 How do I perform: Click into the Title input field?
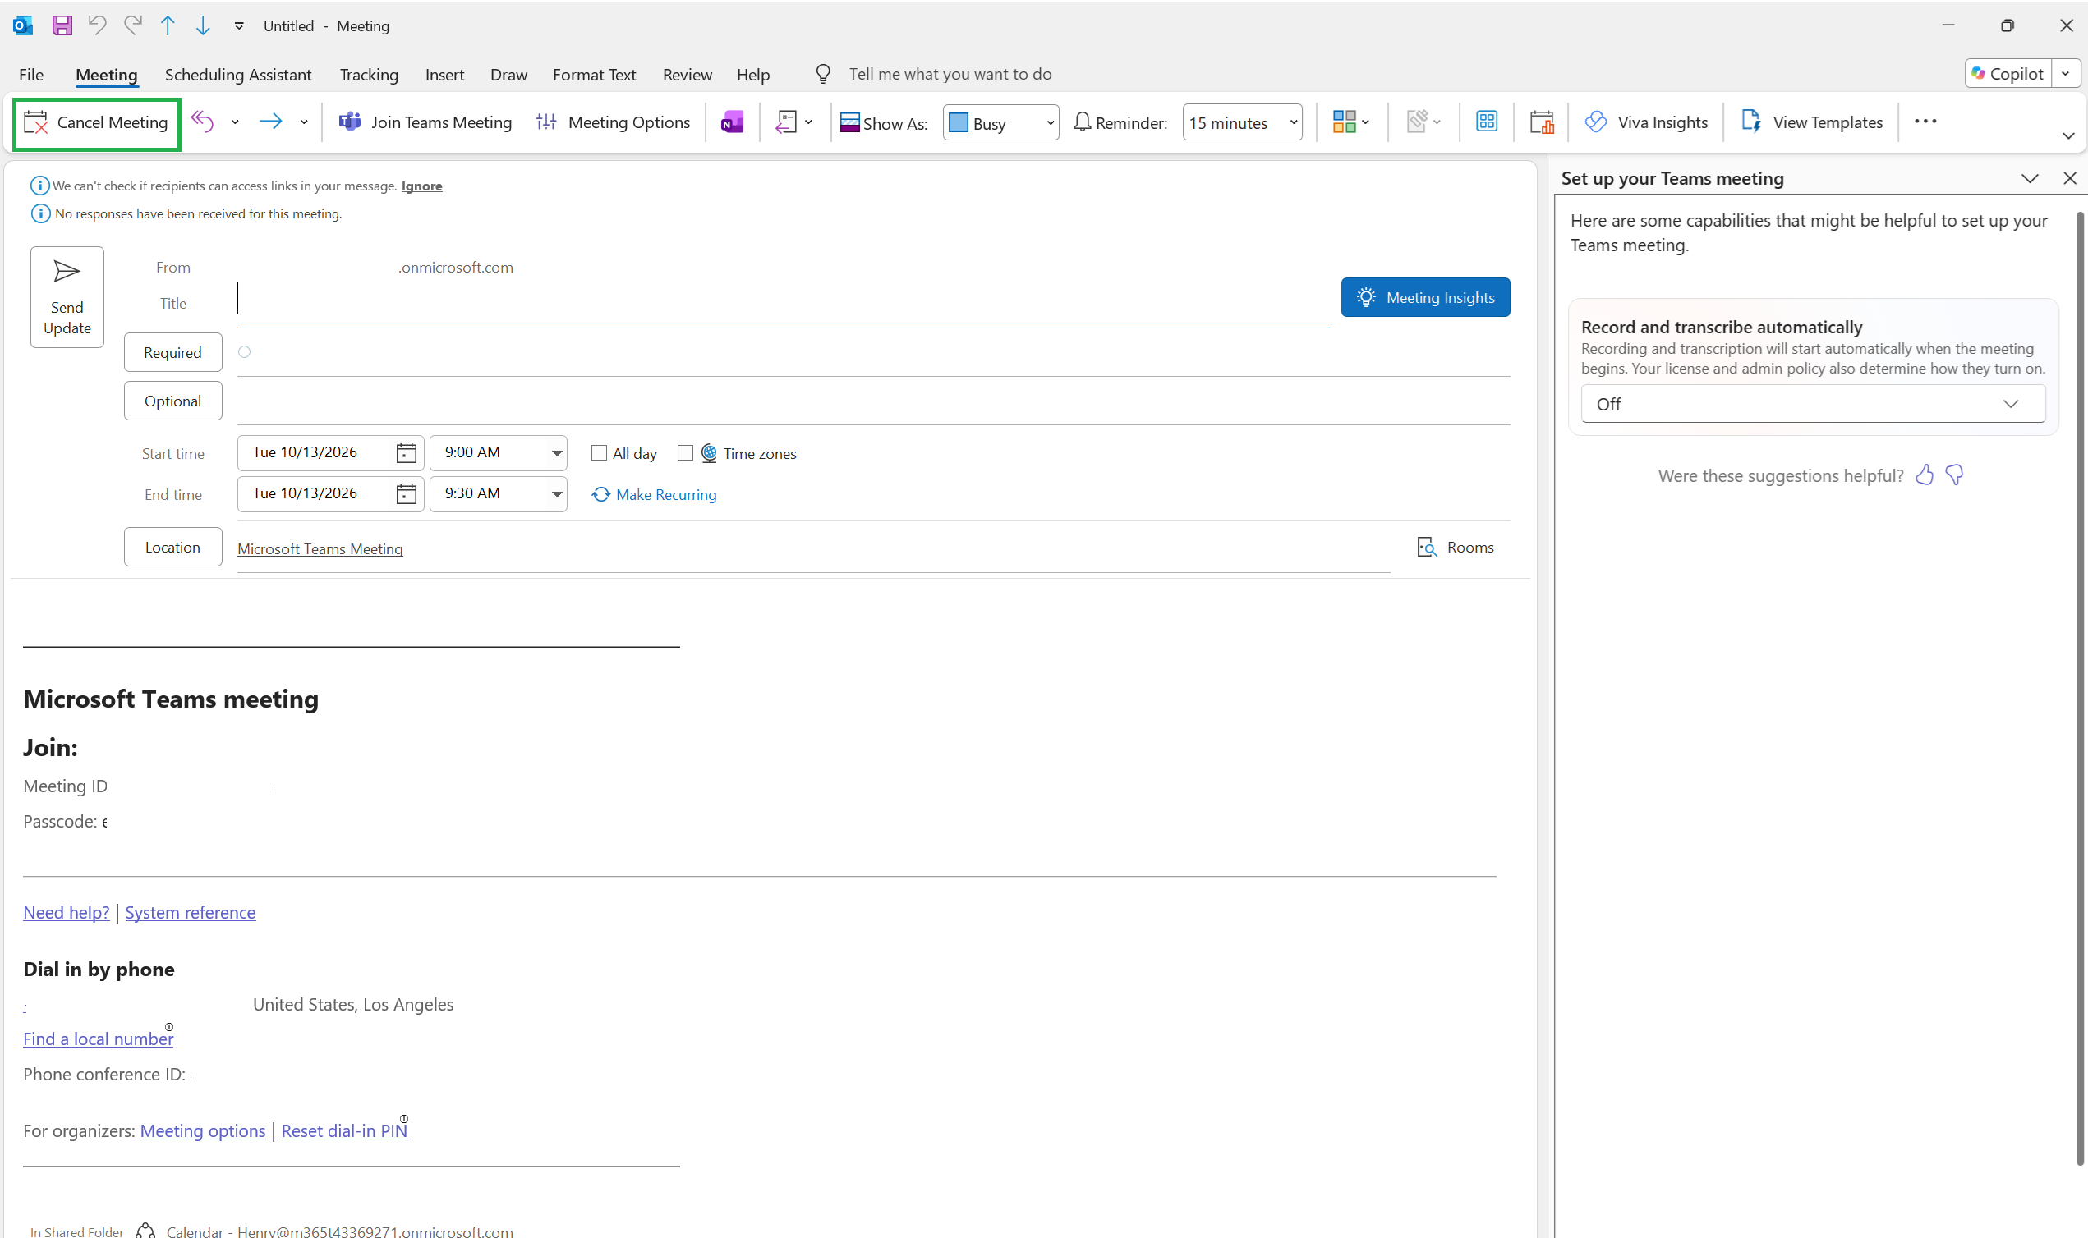783,304
